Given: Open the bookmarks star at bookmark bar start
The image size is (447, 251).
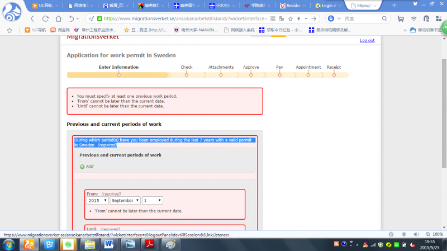Looking at the screenshot, I should point(9,30).
